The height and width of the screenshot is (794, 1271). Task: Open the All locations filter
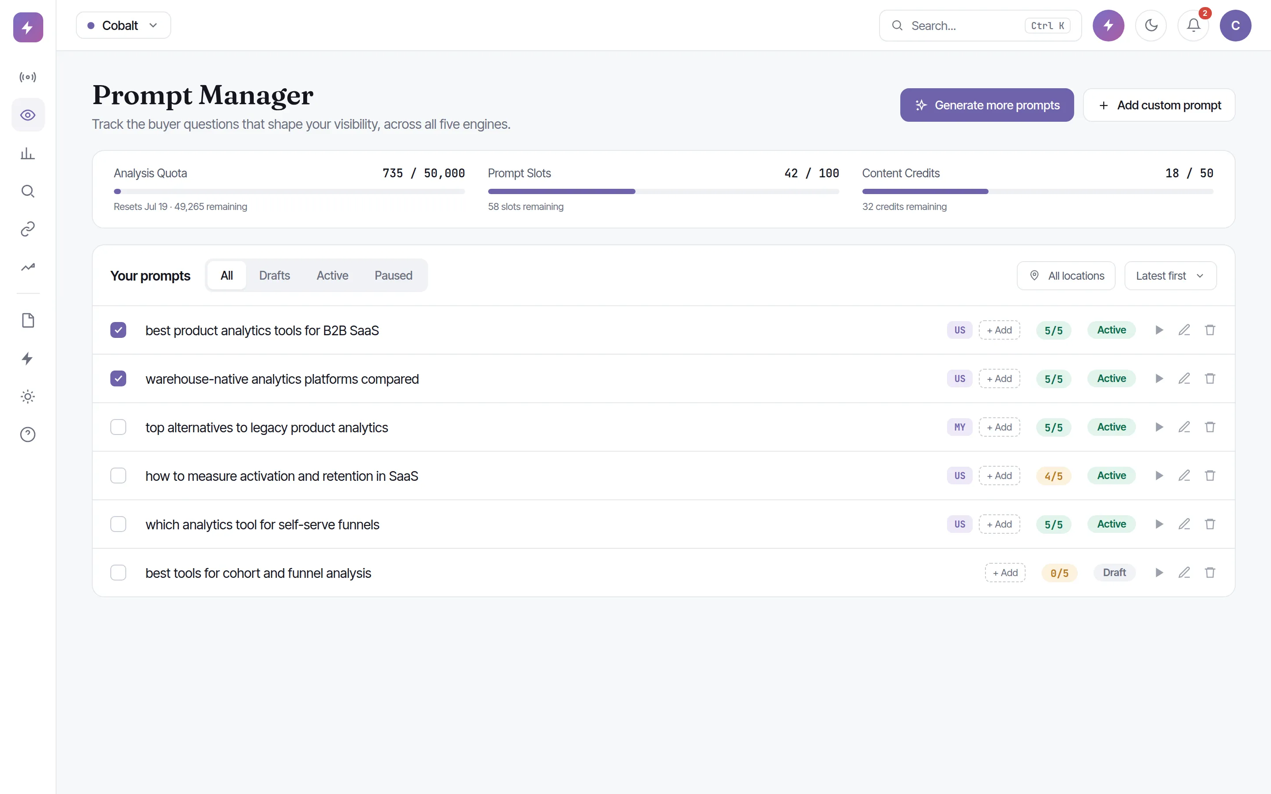coord(1066,276)
